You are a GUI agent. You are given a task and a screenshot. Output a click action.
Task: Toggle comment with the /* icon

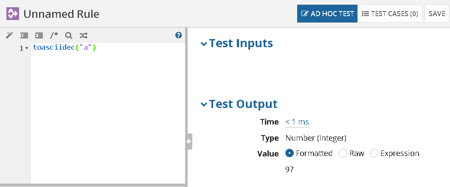tap(54, 35)
